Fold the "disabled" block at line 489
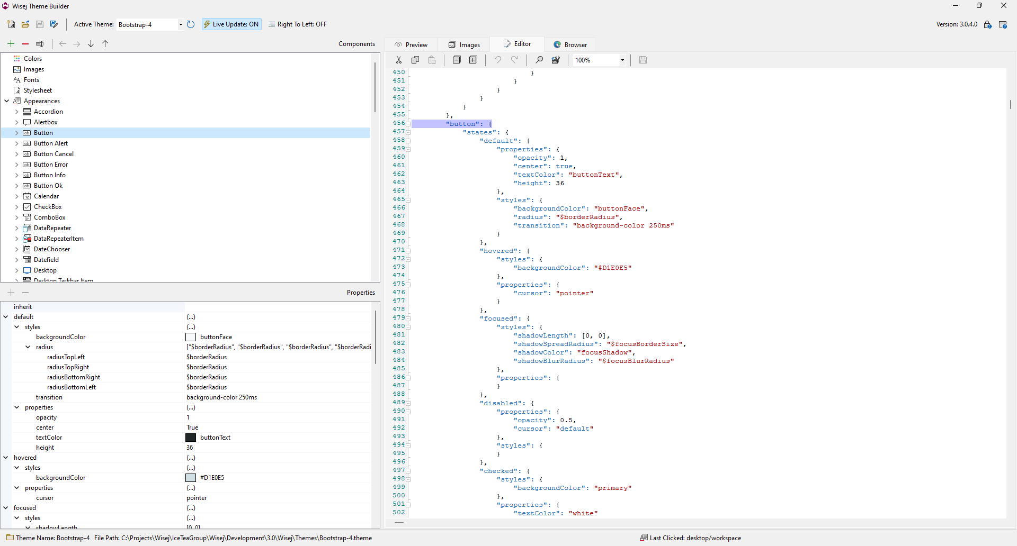The image size is (1017, 546). 408,403
